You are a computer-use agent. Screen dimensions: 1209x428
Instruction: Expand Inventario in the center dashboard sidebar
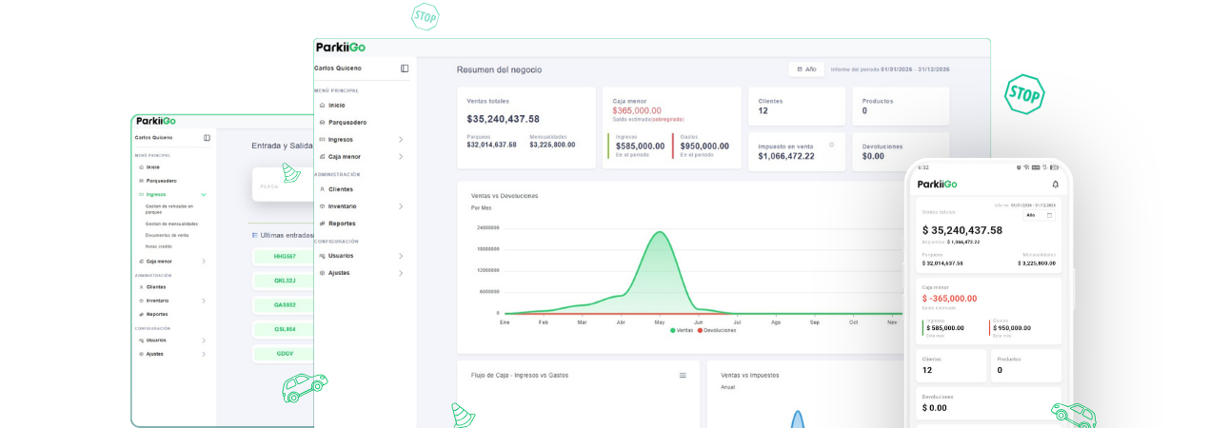click(x=401, y=206)
